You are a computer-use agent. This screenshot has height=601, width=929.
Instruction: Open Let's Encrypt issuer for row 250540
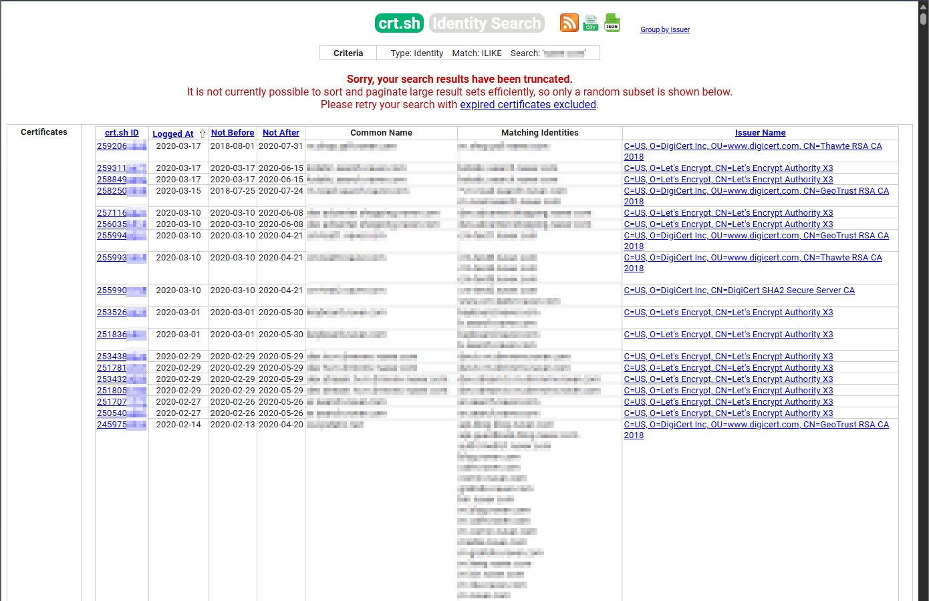point(728,413)
